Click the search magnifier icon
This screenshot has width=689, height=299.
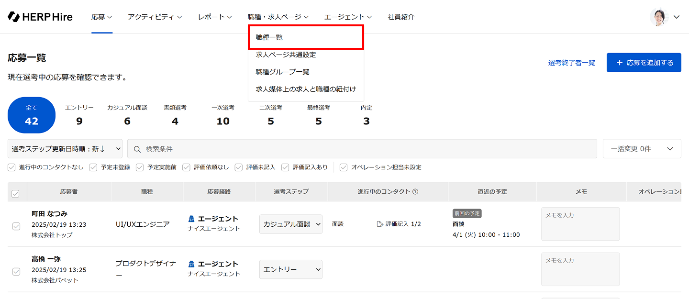tap(137, 149)
